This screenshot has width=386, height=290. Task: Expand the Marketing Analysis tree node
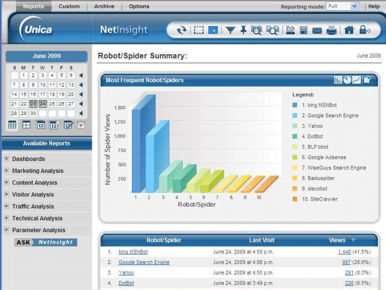6,171
